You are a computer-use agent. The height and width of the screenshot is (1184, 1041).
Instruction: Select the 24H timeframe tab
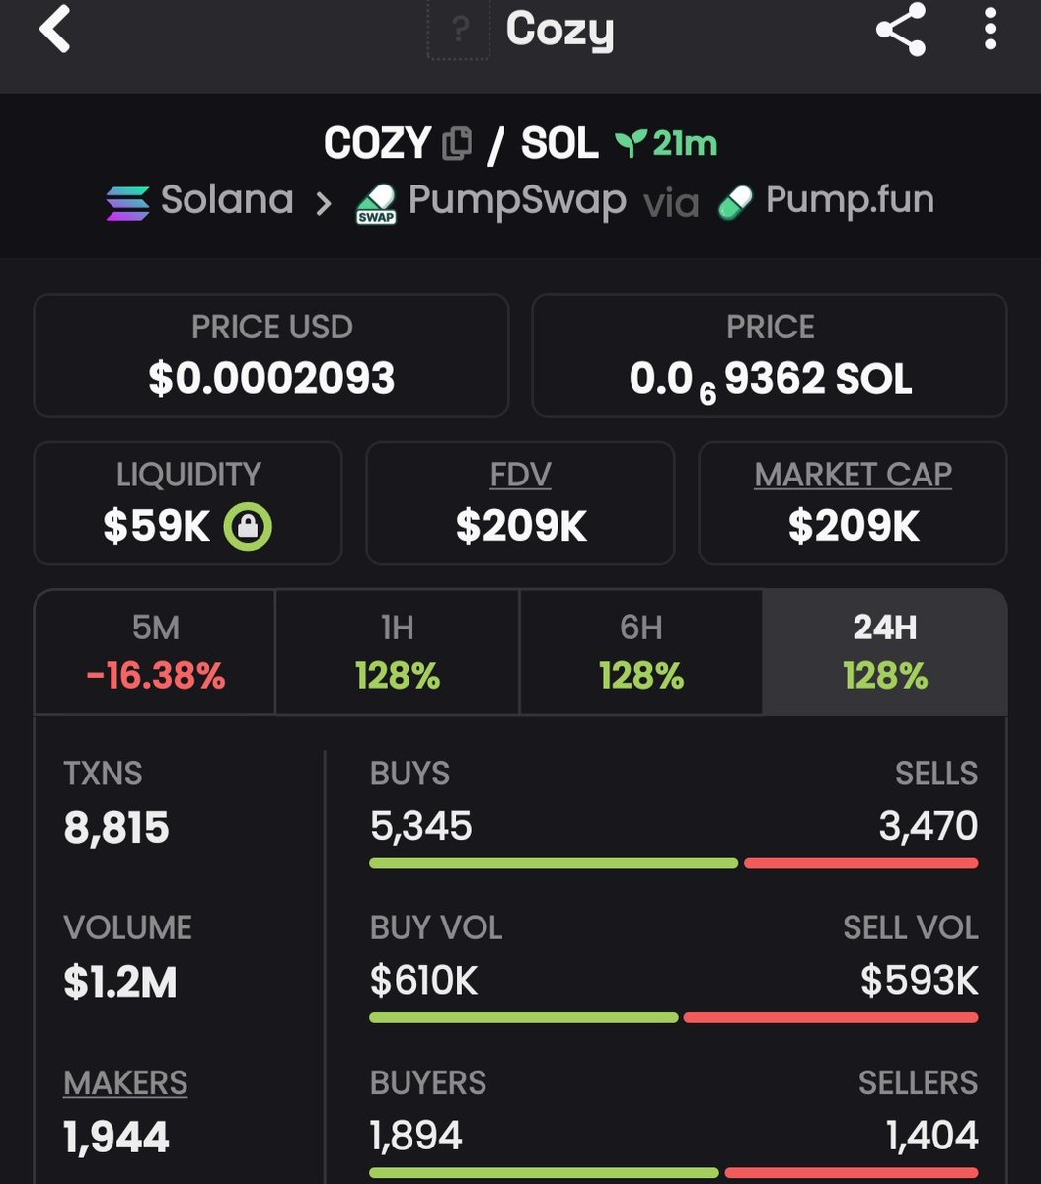pyautogui.click(x=884, y=652)
